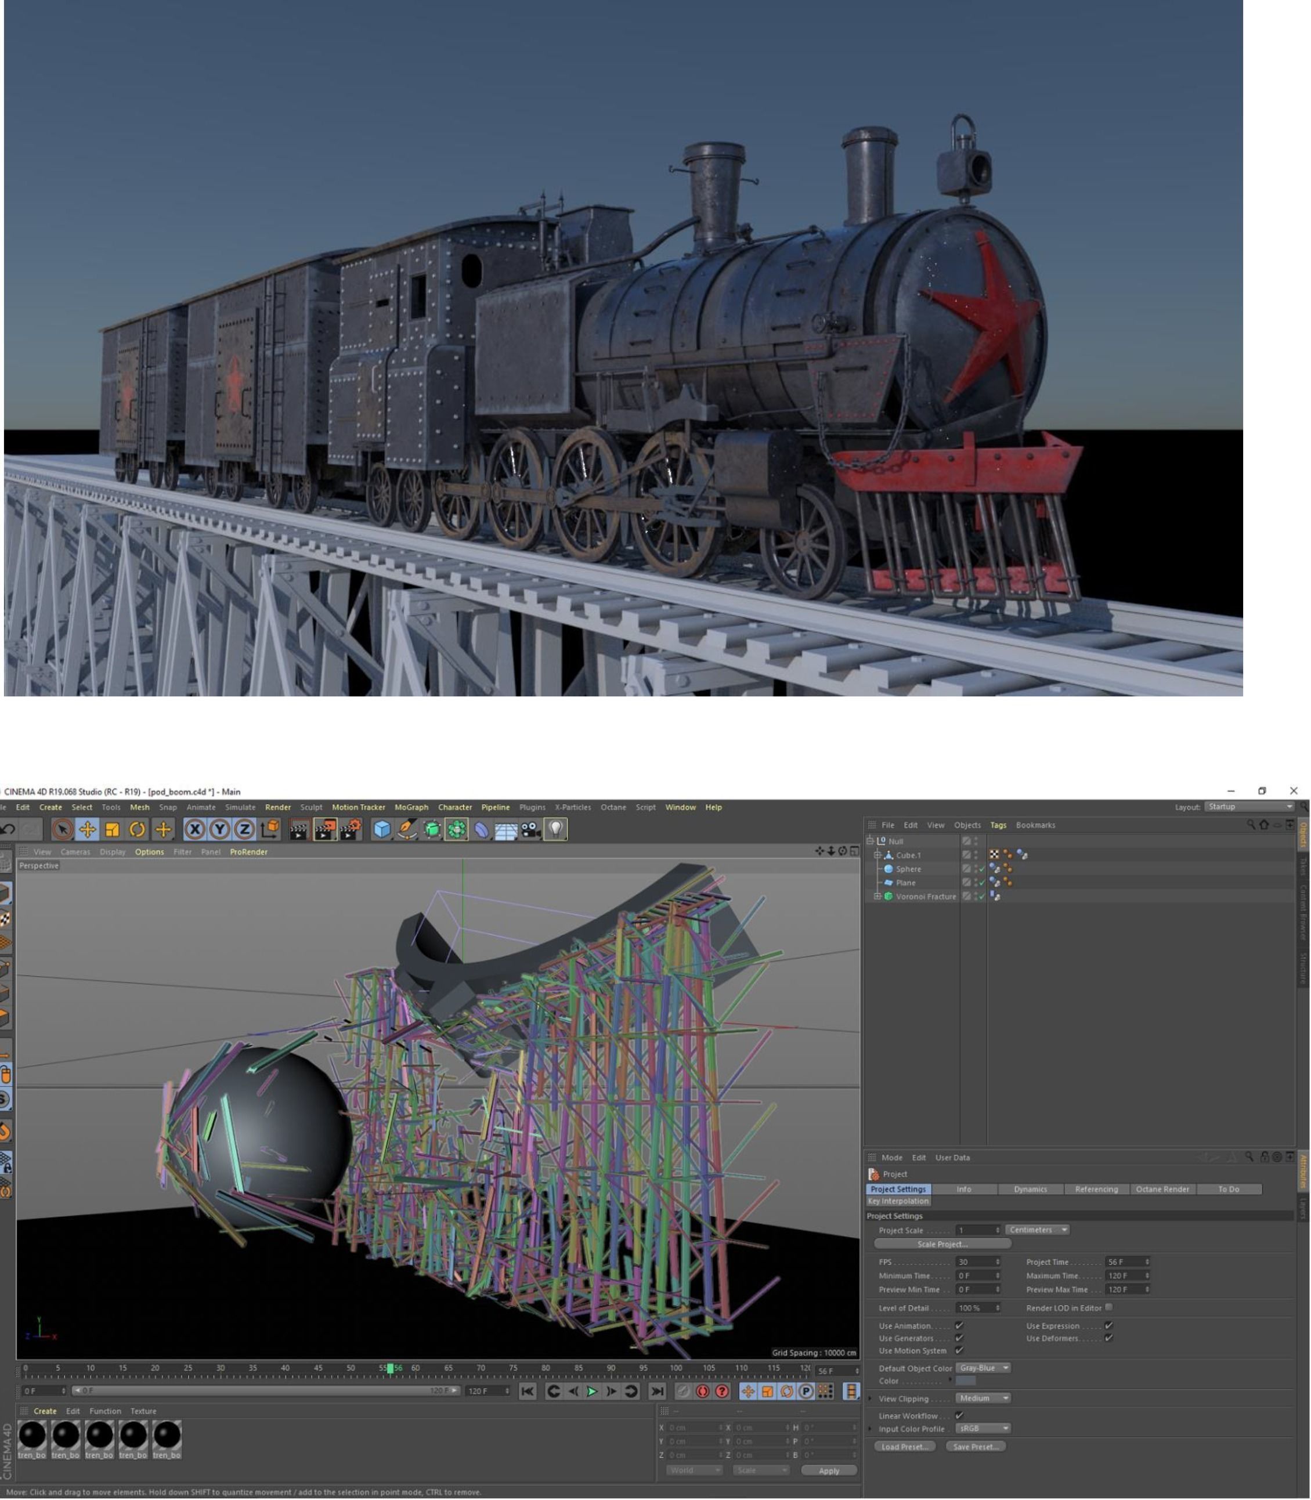Click the Search icon in Object Manager

point(1251,825)
